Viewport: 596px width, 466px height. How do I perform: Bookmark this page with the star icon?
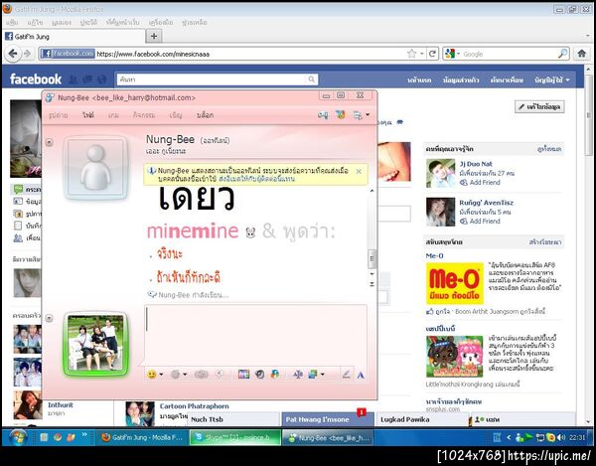411,54
